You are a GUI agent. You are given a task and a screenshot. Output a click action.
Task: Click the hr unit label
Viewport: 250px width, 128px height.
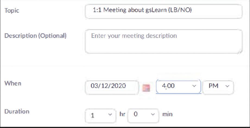[122, 114]
